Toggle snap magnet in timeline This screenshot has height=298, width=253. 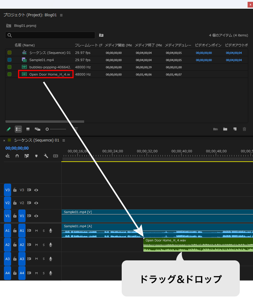click(x=17, y=156)
